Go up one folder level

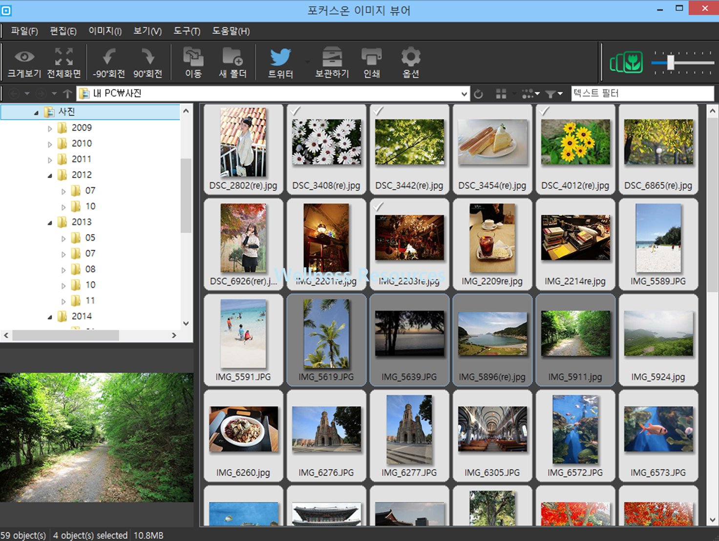coord(67,94)
